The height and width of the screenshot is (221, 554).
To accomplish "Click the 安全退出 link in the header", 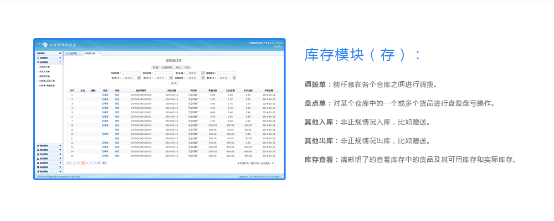I will tap(279, 46).
